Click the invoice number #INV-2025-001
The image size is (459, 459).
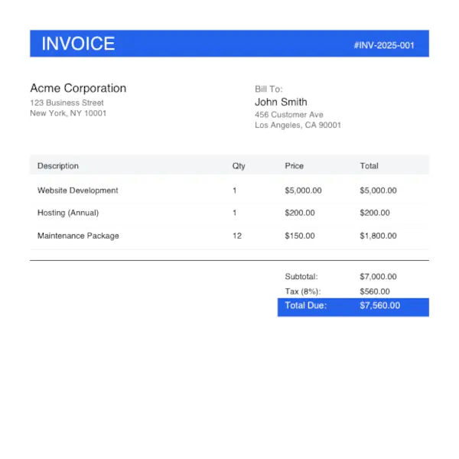[x=384, y=45]
